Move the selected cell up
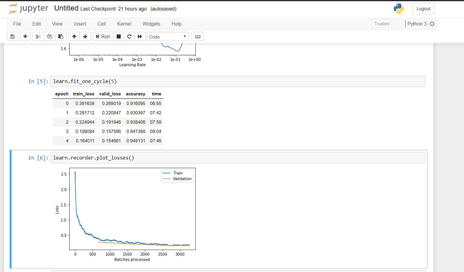The height and width of the screenshot is (272, 464). tap(74, 36)
